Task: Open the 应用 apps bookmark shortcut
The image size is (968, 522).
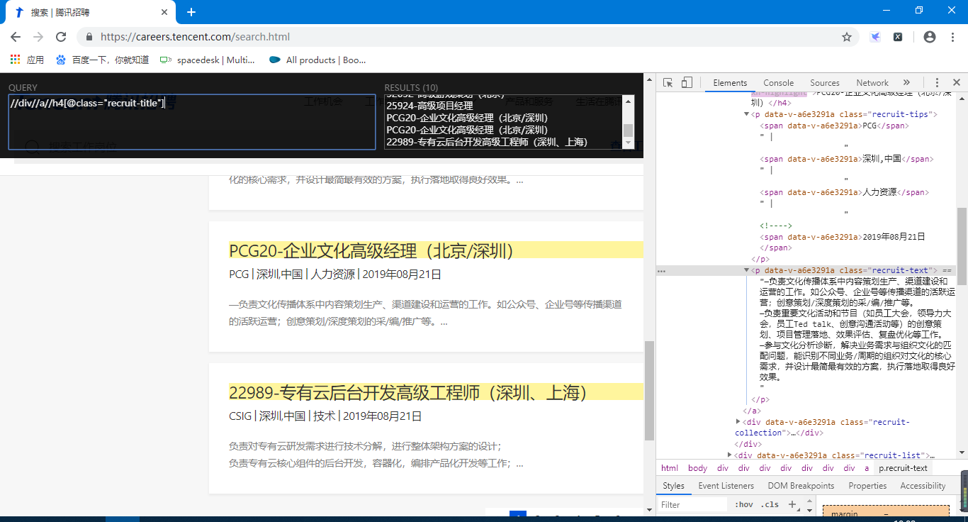Action: point(28,60)
